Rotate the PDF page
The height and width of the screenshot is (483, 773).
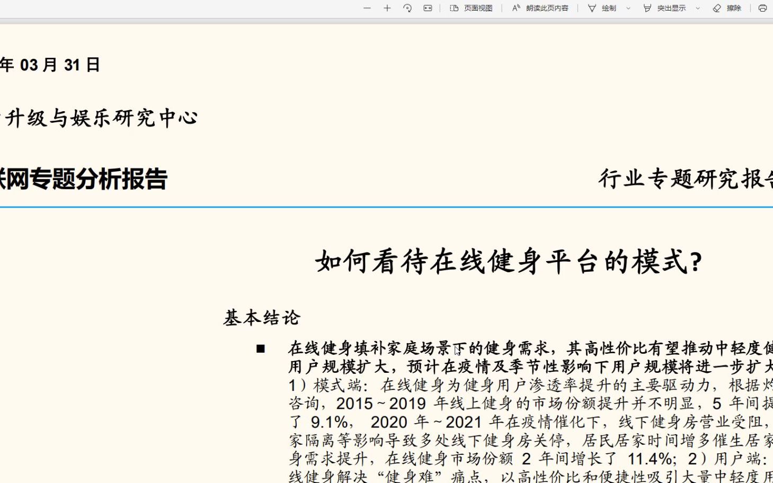(x=407, y=8)
